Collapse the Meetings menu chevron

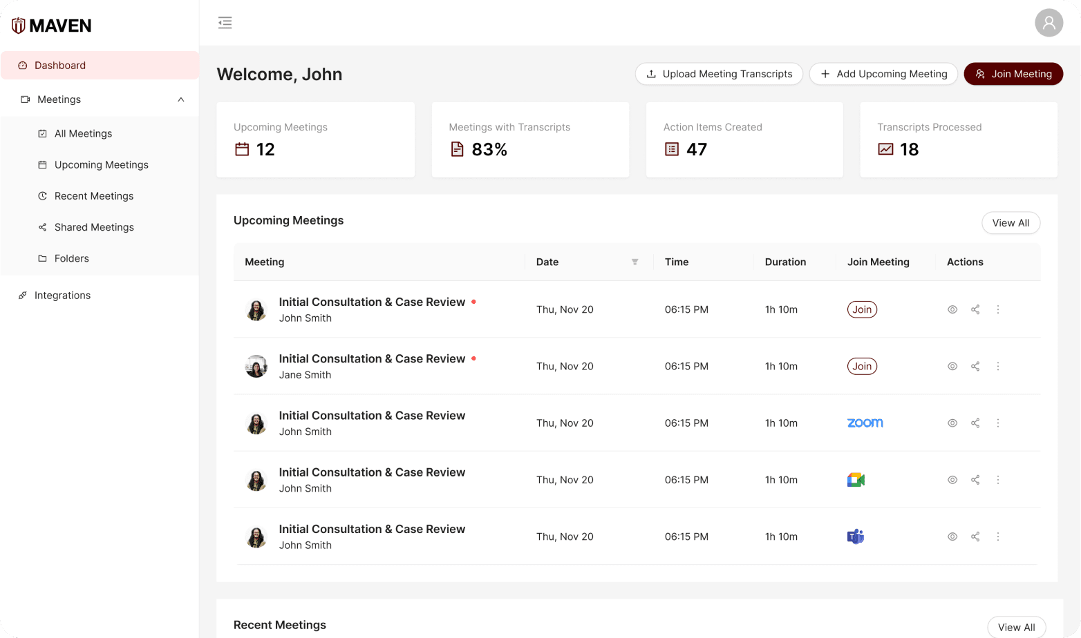tap(180, 99)
